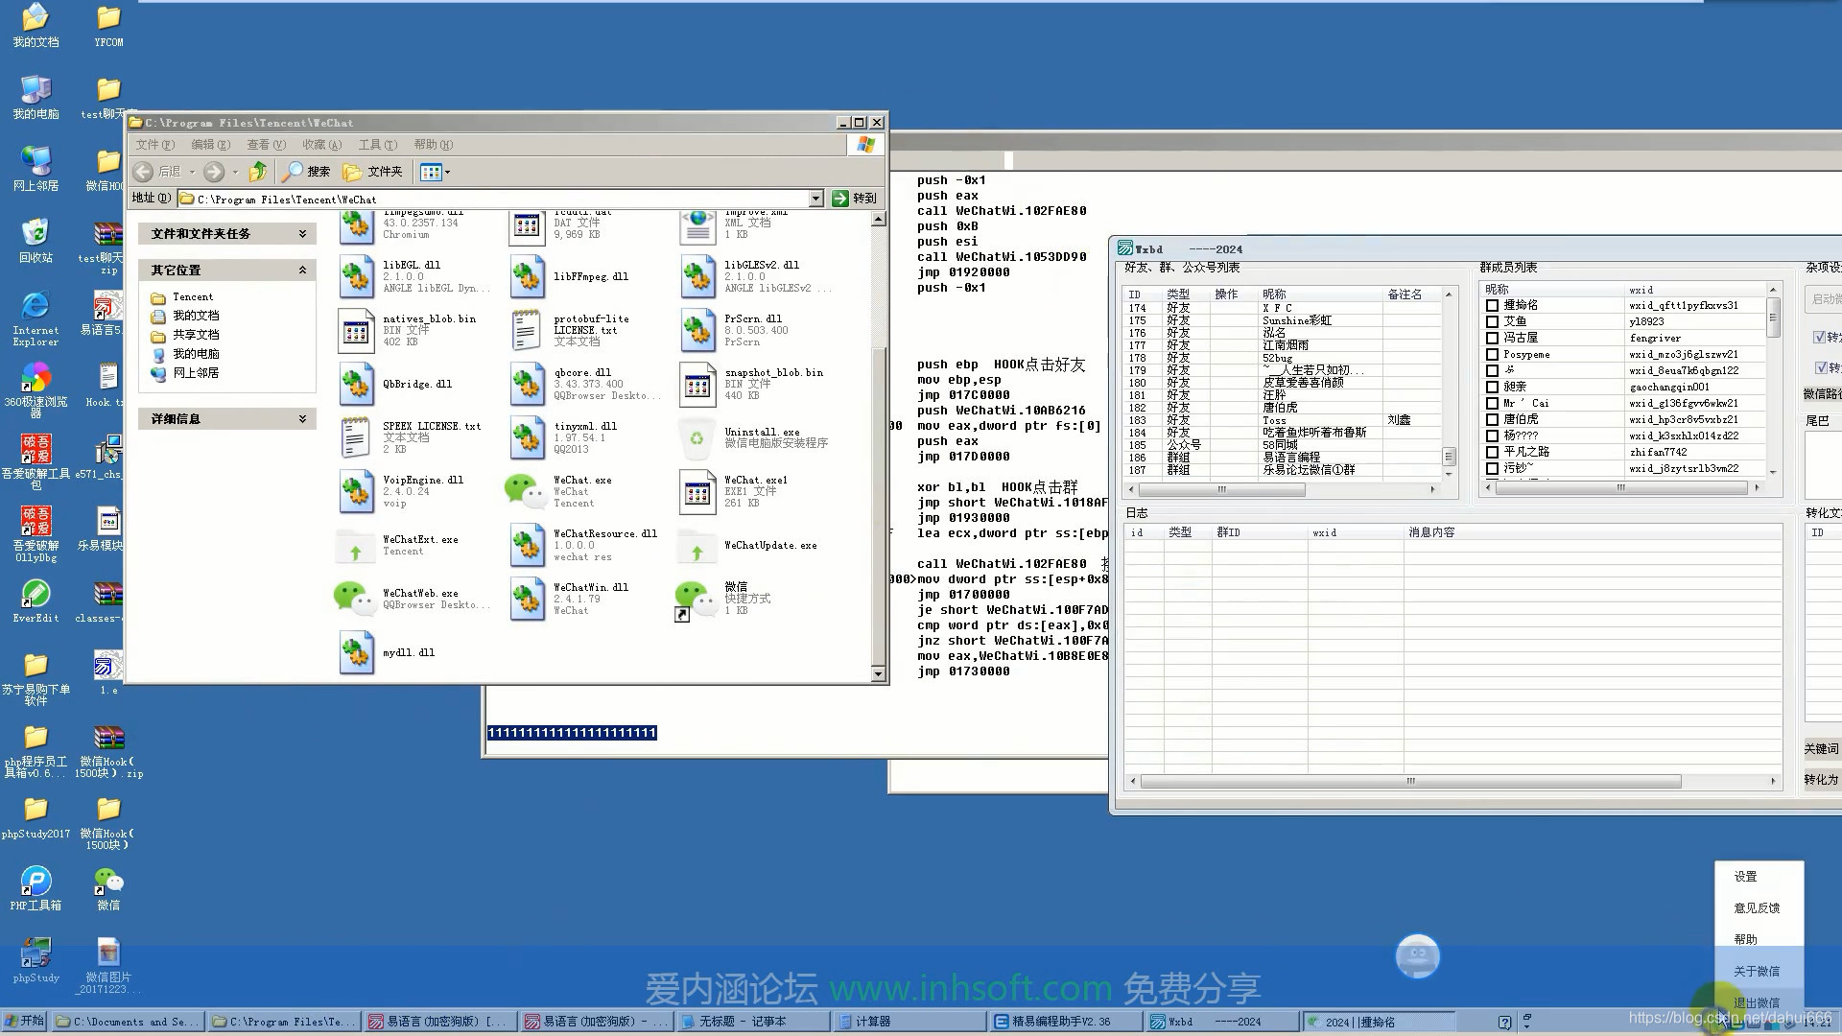Check the Mr ' Cai member checkbox
The image size is (1842, 1036).
click(x=1492, y=403)
